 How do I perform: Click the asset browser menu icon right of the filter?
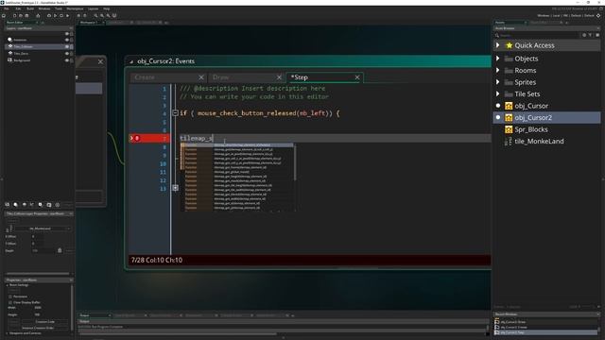597,35
